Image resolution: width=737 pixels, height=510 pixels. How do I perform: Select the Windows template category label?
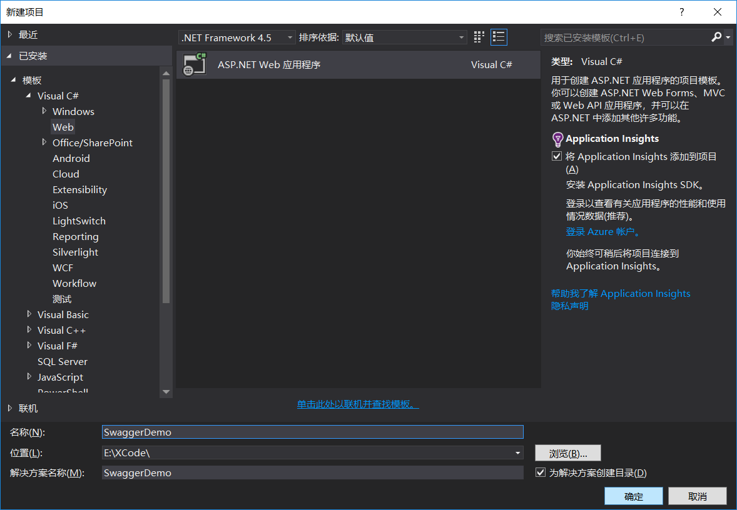coord(73,111)
